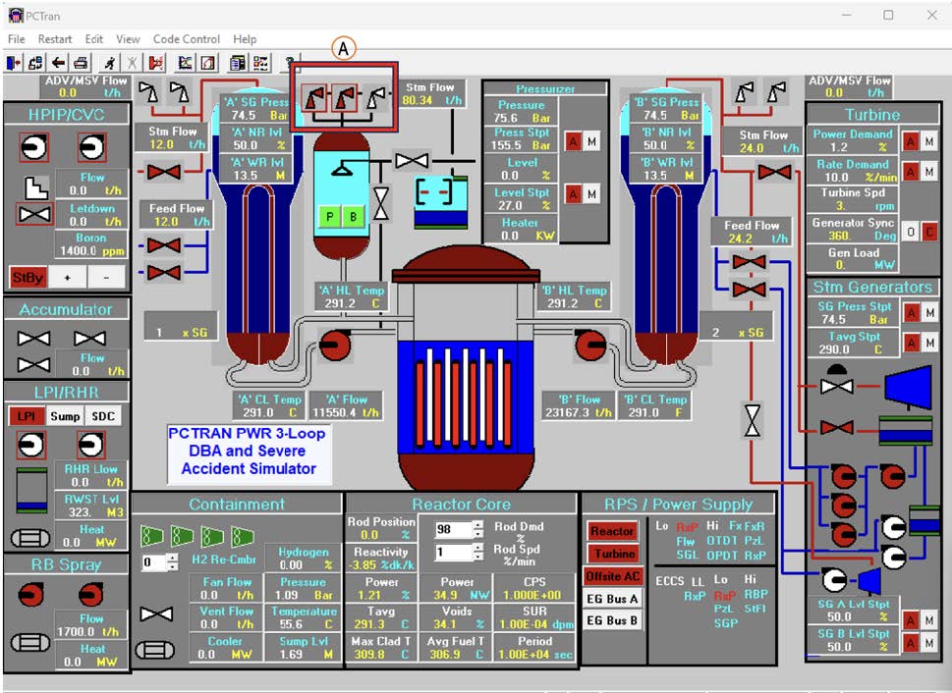This screenshot has height=693, width=952.
Task: Click the reactor coolant pump A icon
Action: [335, 345]
